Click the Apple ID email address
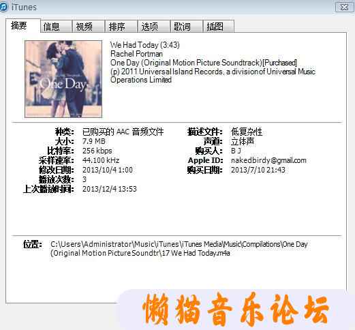 coord(268,160)
